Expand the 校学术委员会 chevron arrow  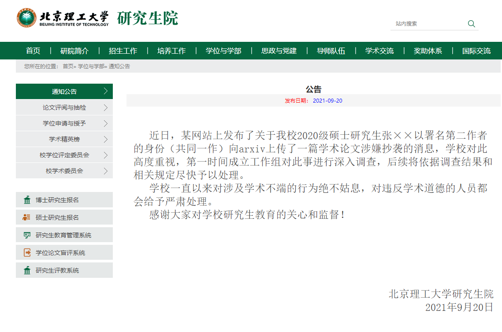(105, 171)
